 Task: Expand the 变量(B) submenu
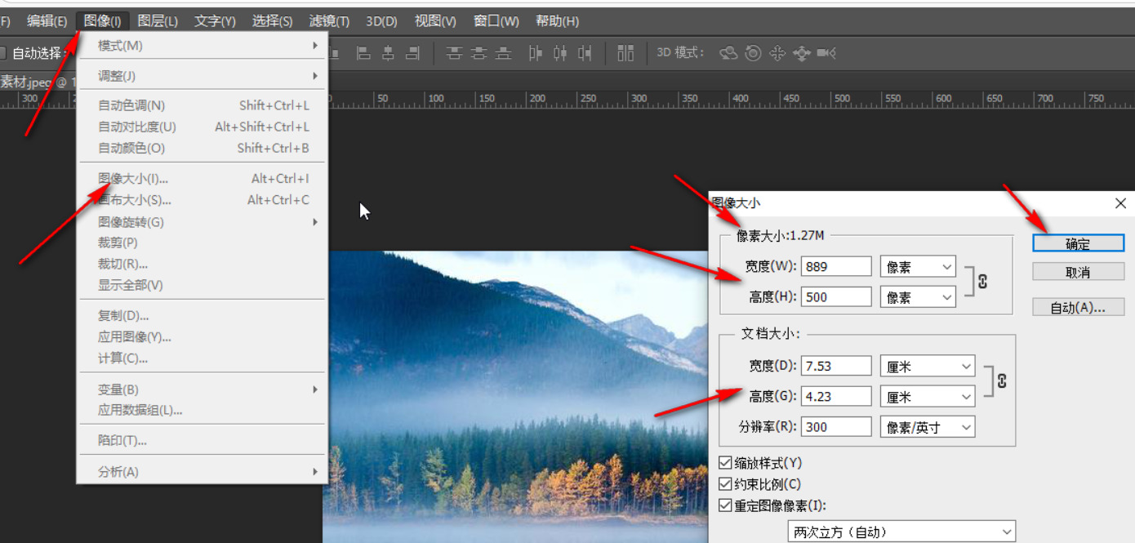point(202,389)
